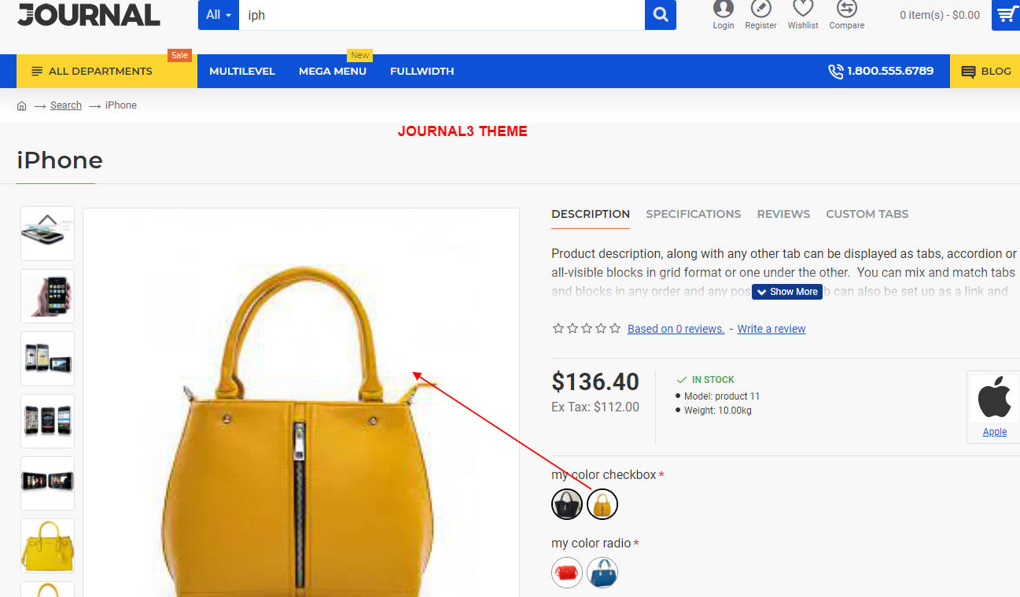Click the Write a review link

(x=771, y=329)
